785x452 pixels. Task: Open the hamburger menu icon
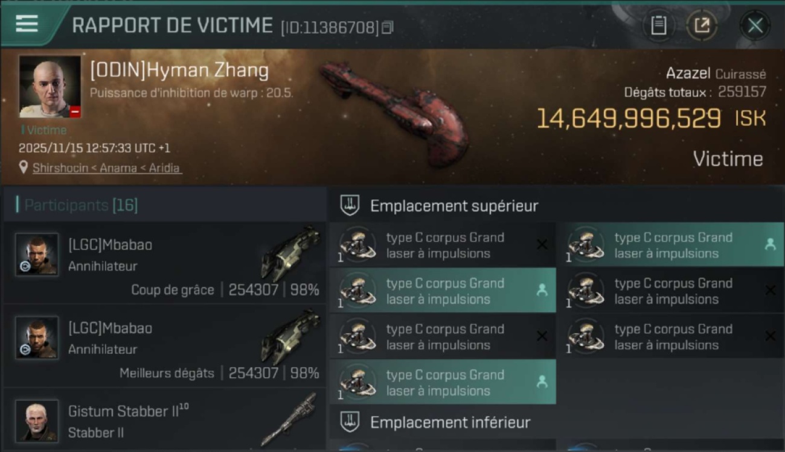click(x=27, y=24)
